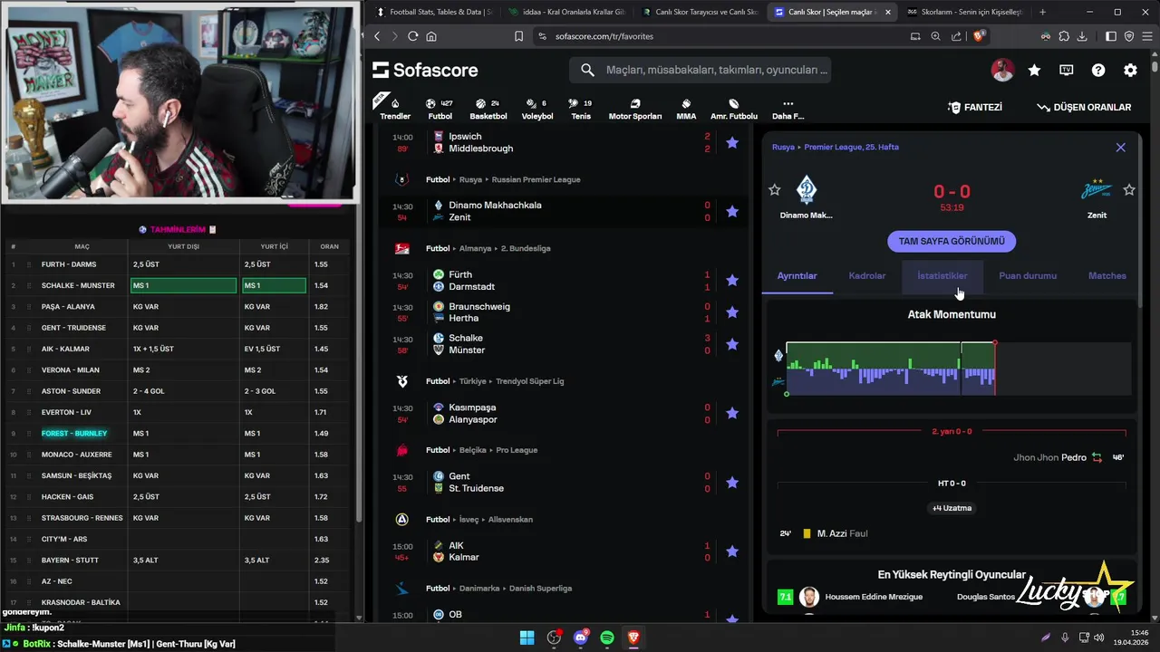Screen dimensions: 1160x652
Task: Switch to İstatistikler tab
Action: [x=942, y=275]
